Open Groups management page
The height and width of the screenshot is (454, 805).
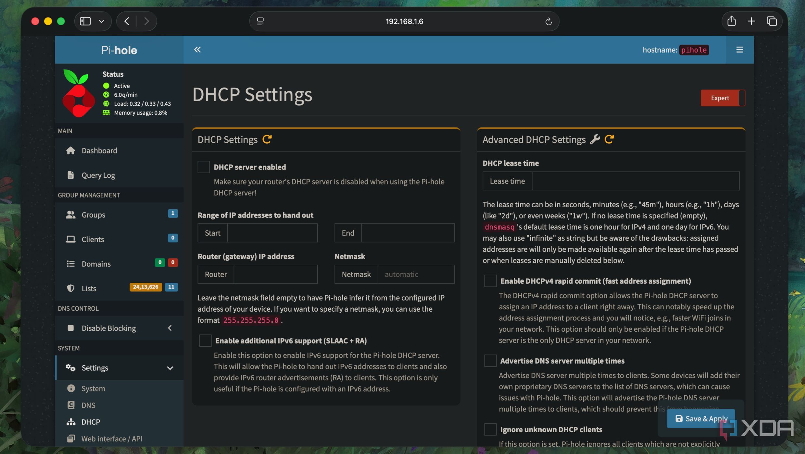point(119,215)
